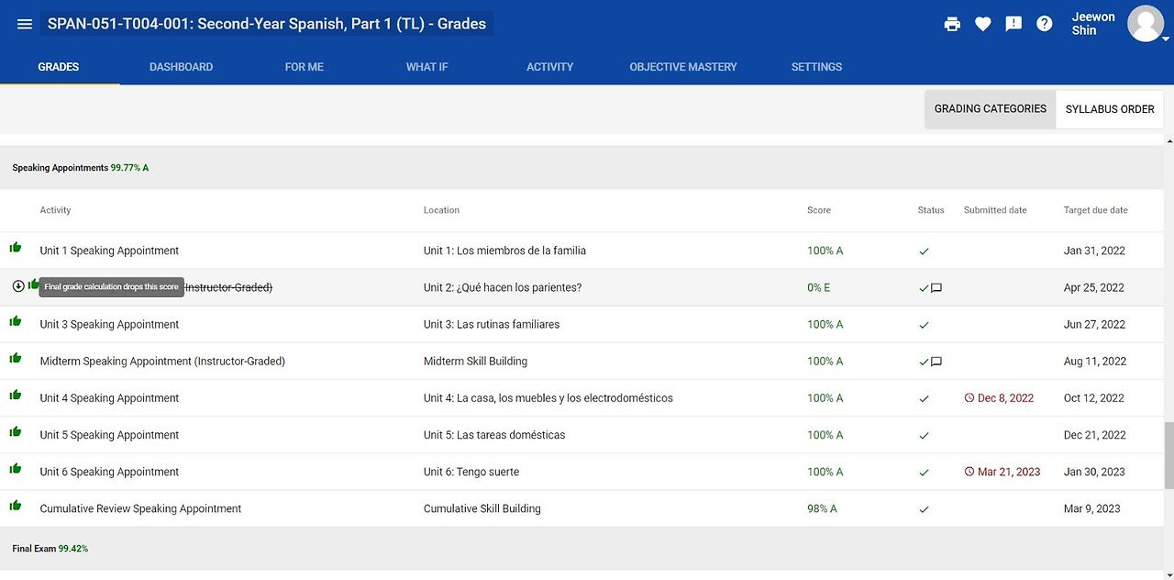Image resolution: width=1174 pixels, height=580 pixels.
Task: Click thumbs-up icon for Unit 4 Speaking Appointment
Action: pos(16,395)
